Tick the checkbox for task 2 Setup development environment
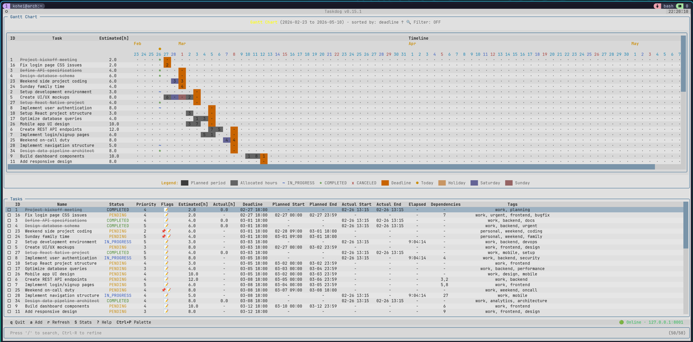Image resolution: width=693 pixels, height=342 pixels. point(9,242)
